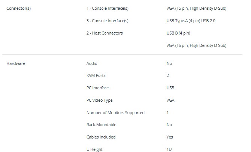Click the "USB Type-A (4 pin) USB 2.0" value

(191, 21)
